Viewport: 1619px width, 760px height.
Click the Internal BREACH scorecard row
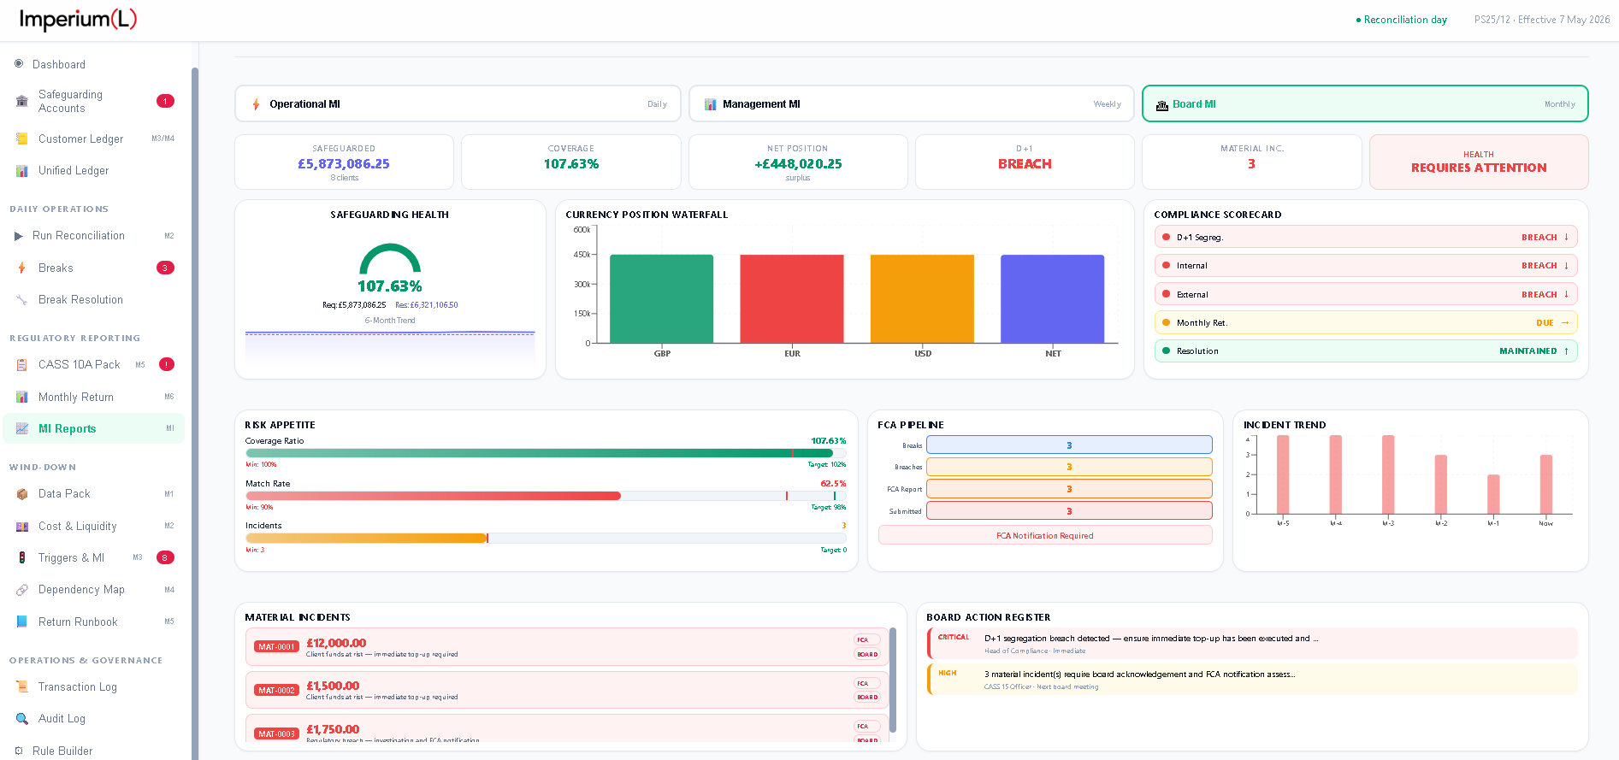[x=1366, y=266]
